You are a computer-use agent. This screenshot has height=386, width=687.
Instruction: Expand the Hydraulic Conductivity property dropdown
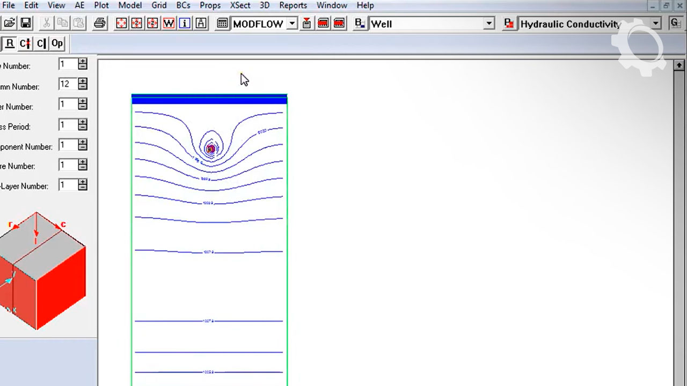coord(656,24)
